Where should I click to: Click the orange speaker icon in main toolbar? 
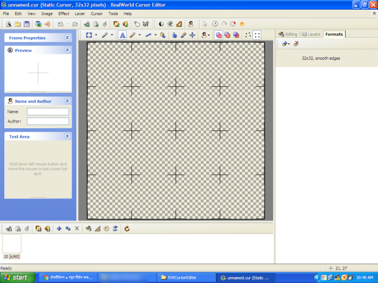coord(48,24)
